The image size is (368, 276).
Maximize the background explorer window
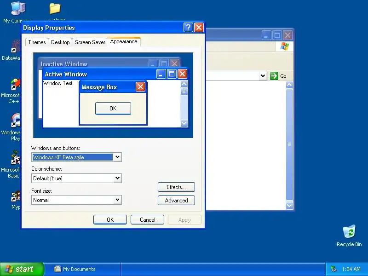[277, 35]
